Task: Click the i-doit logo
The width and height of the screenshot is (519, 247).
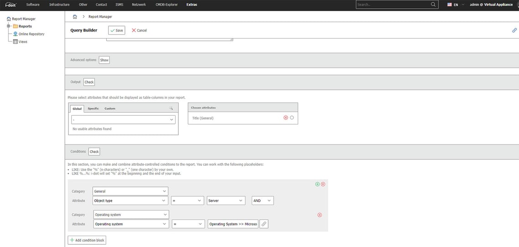Action: 10,5
